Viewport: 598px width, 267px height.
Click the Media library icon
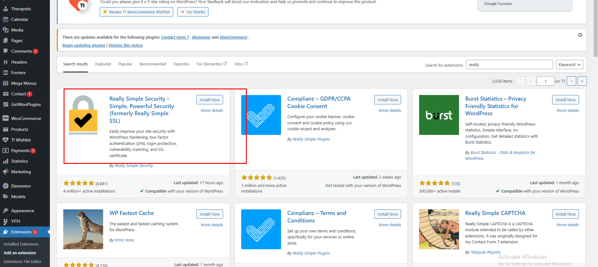coord(6,30)
